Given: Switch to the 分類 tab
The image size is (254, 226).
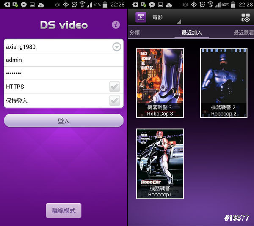Looking at the screenshot, I should click(135, 33).
